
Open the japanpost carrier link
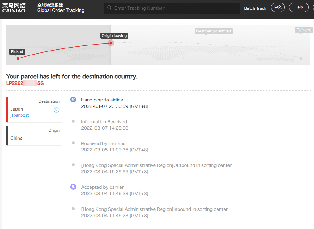click(x=19, y=115)
